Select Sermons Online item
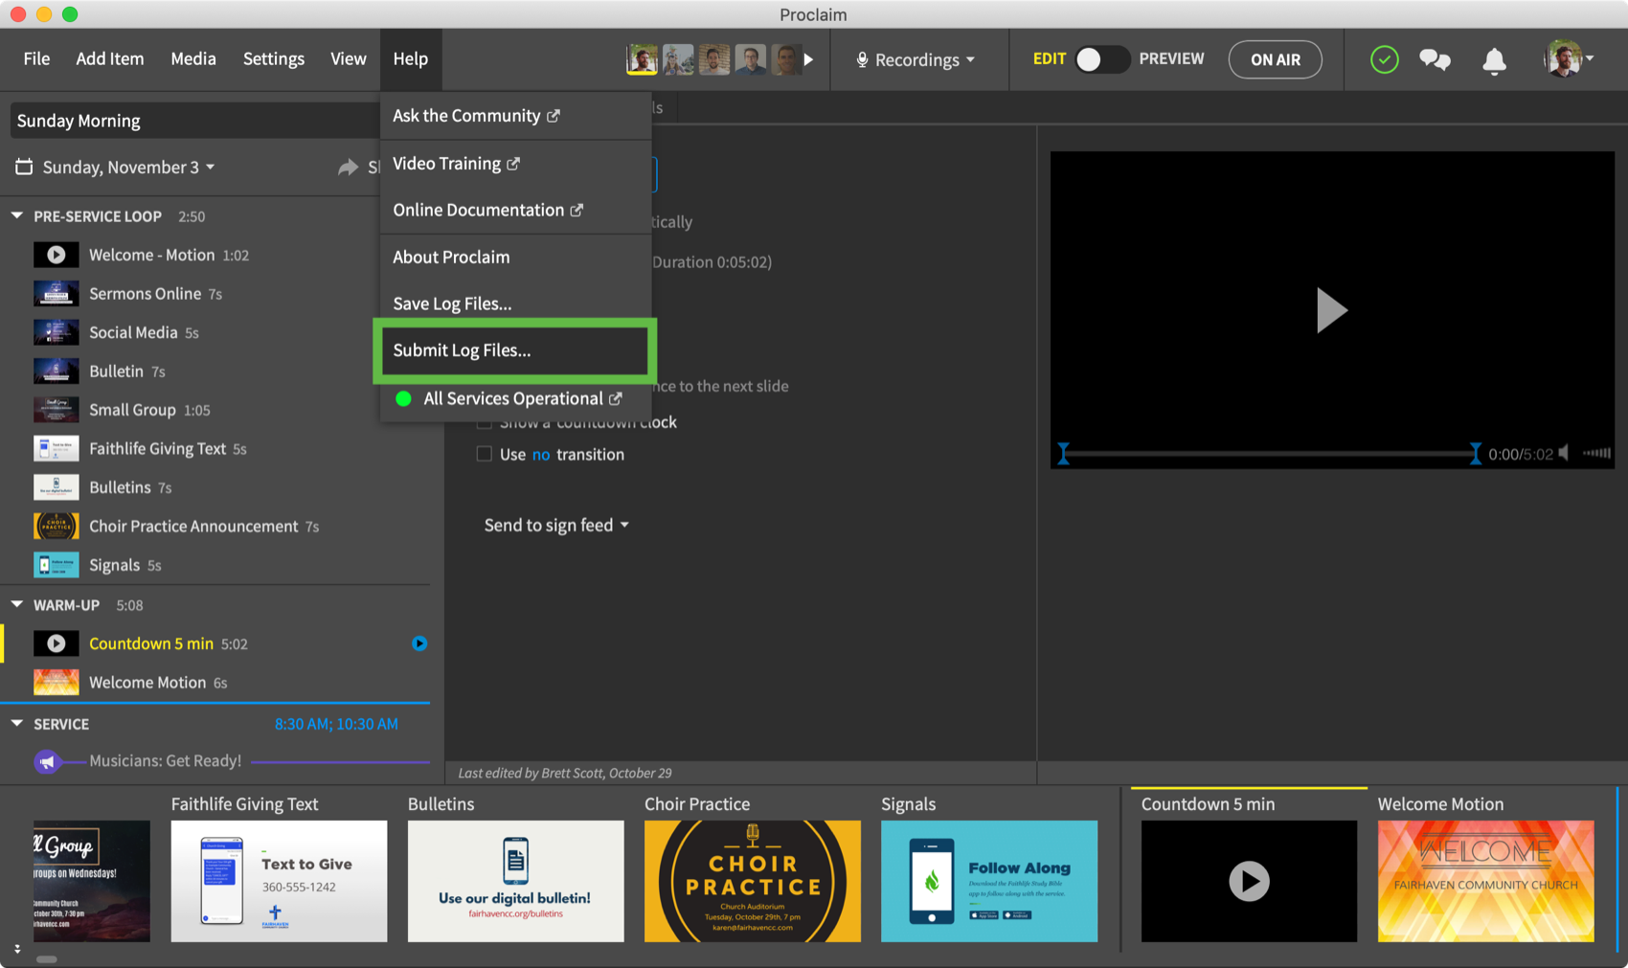Screen dimensions: 1628x968 pos(215,294)
